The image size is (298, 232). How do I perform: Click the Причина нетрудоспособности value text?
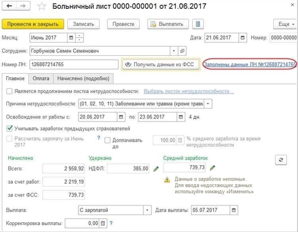pos(141,104)
